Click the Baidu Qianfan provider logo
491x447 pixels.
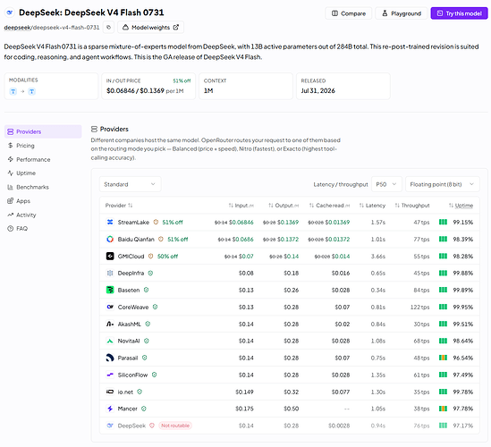(x=110, y=240)
